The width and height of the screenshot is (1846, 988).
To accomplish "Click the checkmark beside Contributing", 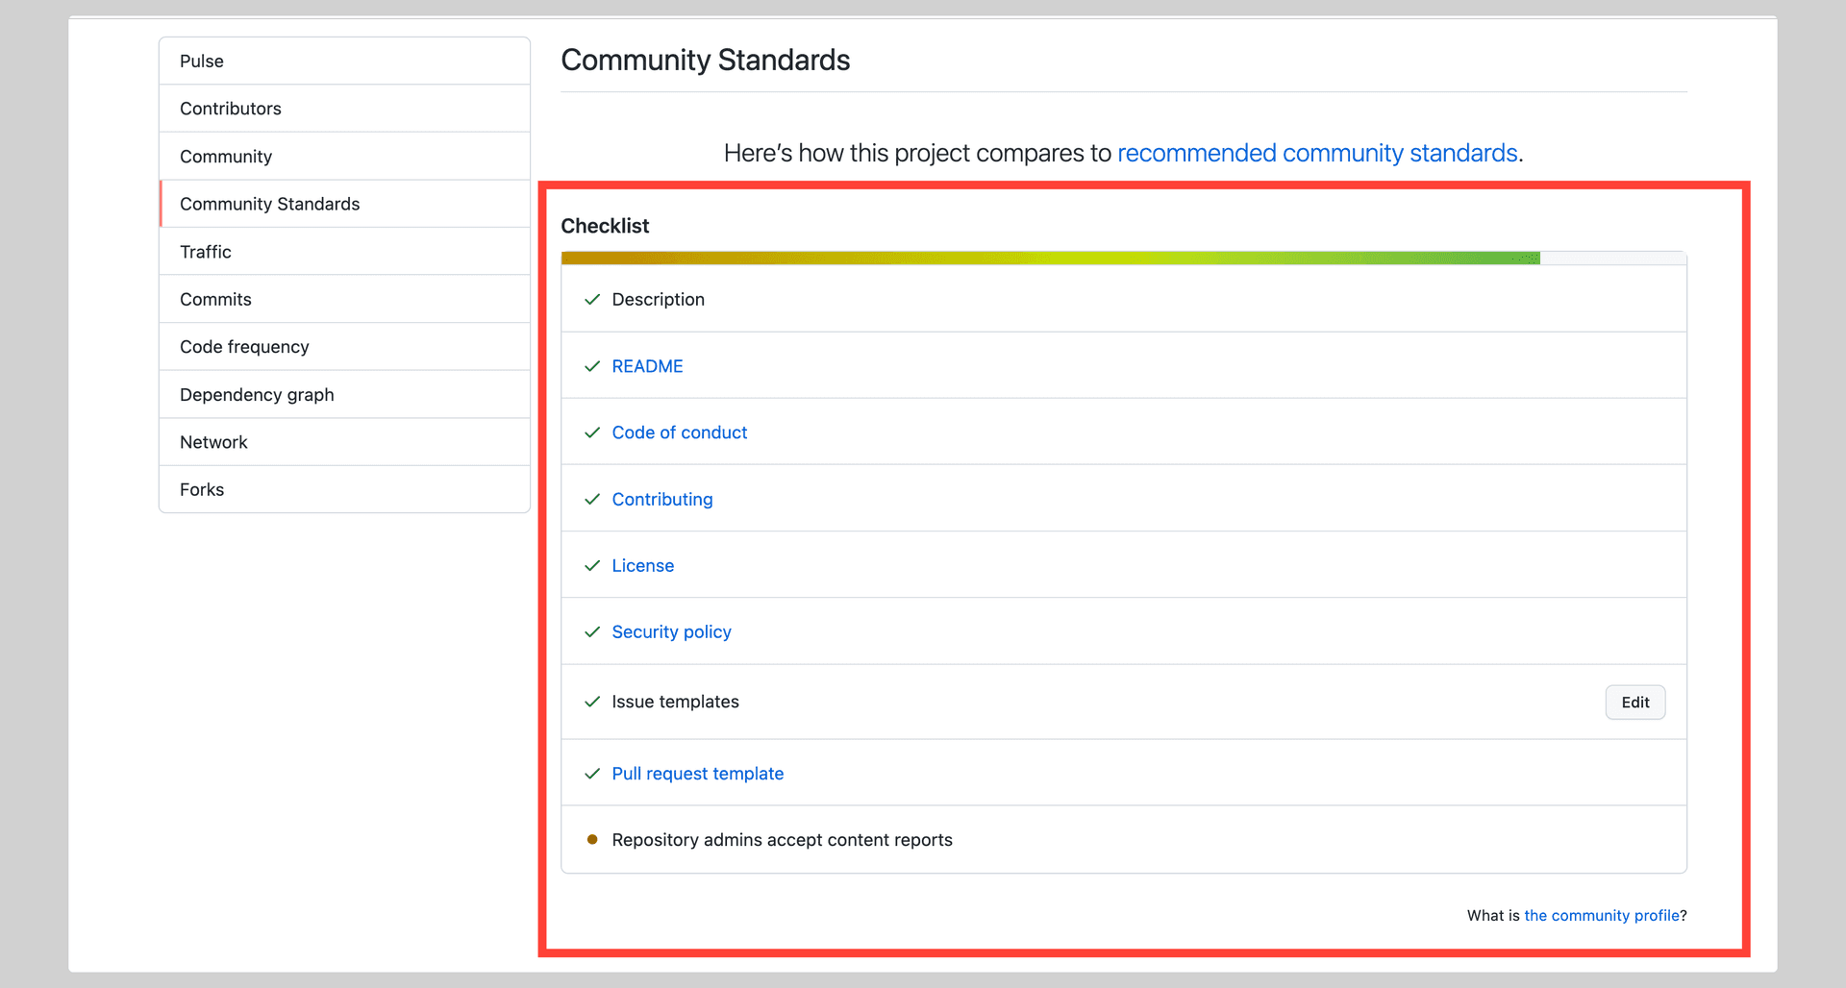I will point(592,499).
